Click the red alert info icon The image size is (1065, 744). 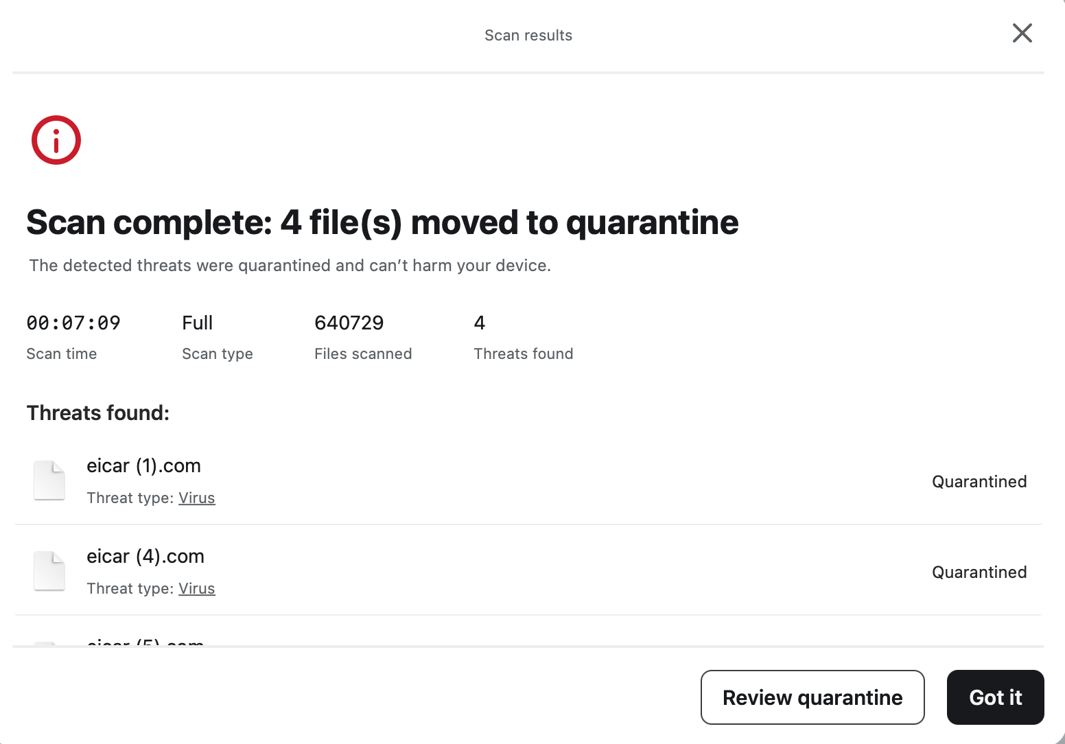coord(56,139)
